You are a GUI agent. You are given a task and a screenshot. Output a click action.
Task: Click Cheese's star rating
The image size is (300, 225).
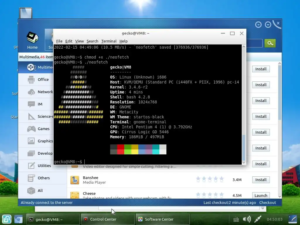click(210, 195)
